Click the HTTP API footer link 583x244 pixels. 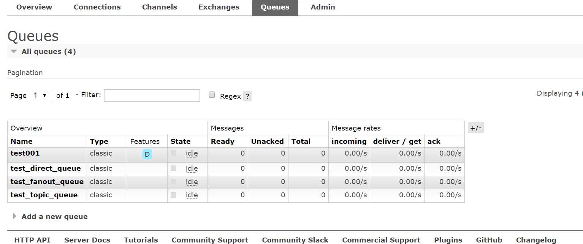tap(32, 240)
